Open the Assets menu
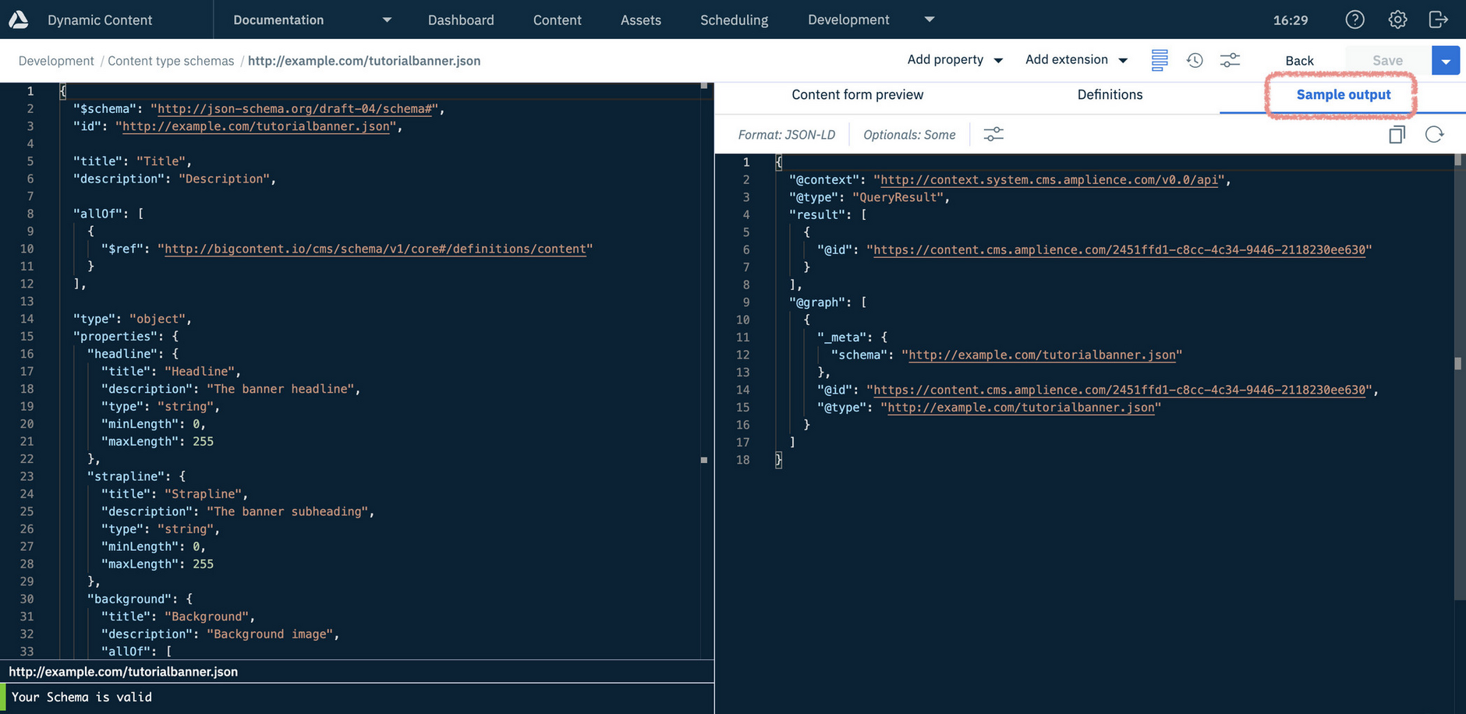 pos(640,19)
